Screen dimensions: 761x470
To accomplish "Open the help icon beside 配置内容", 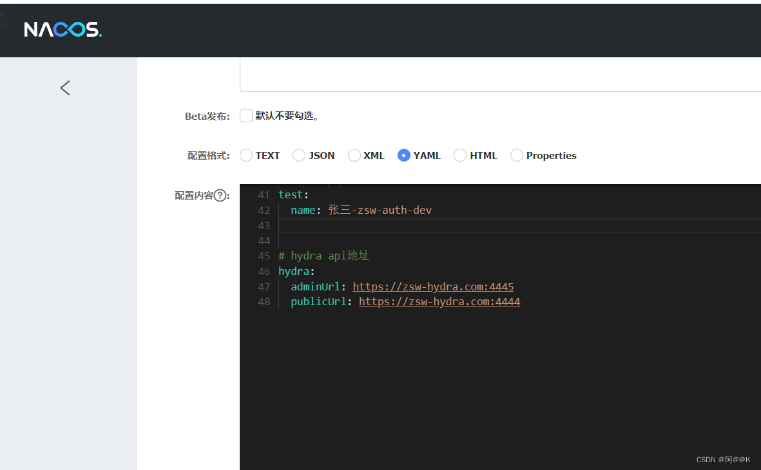I will [220, 196].
